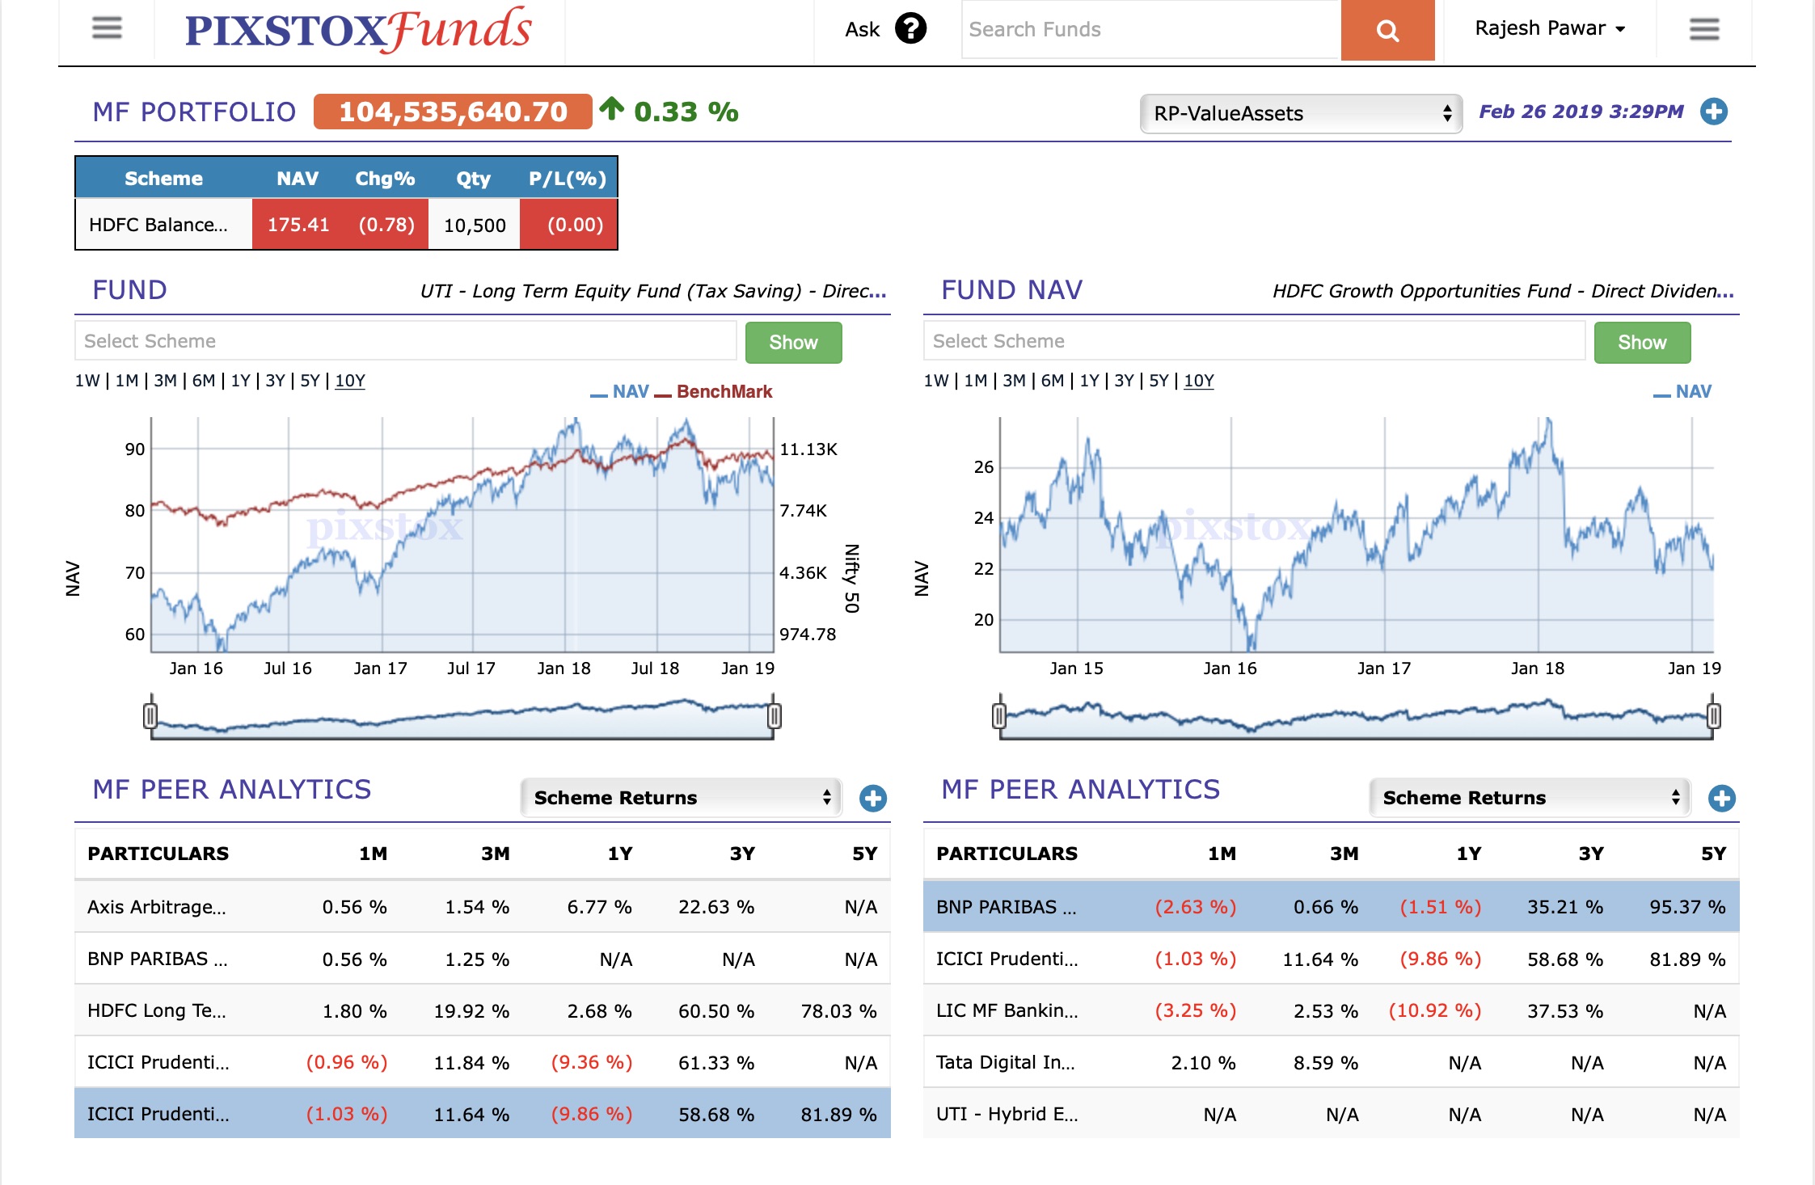Click the plus icon beside portfolio date

[x=1713, y=112]
